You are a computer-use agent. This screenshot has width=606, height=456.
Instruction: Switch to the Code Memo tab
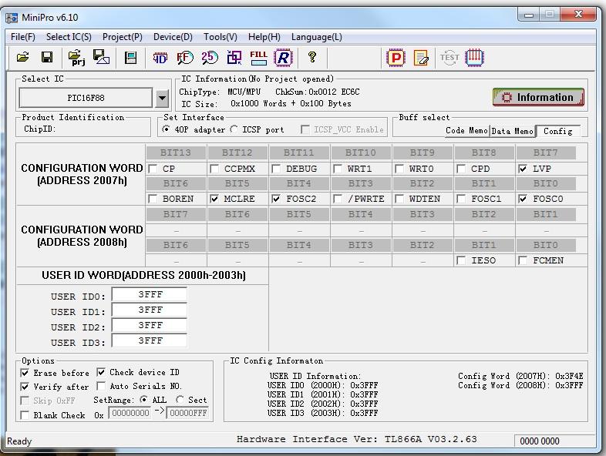click(467, 131)
